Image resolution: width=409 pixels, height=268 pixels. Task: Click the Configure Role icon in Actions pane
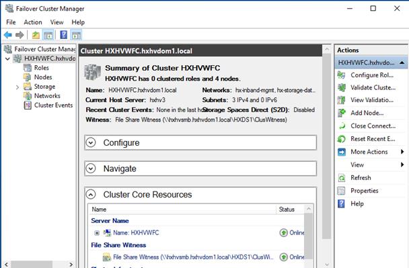341,75
